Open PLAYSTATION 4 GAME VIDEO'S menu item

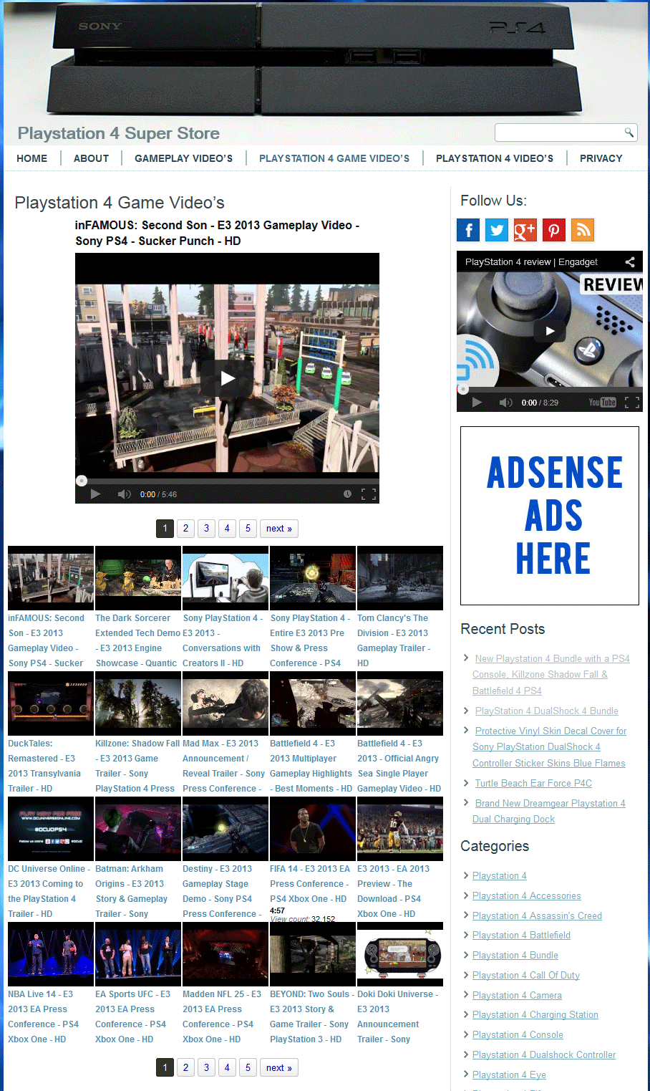[334, 158]
